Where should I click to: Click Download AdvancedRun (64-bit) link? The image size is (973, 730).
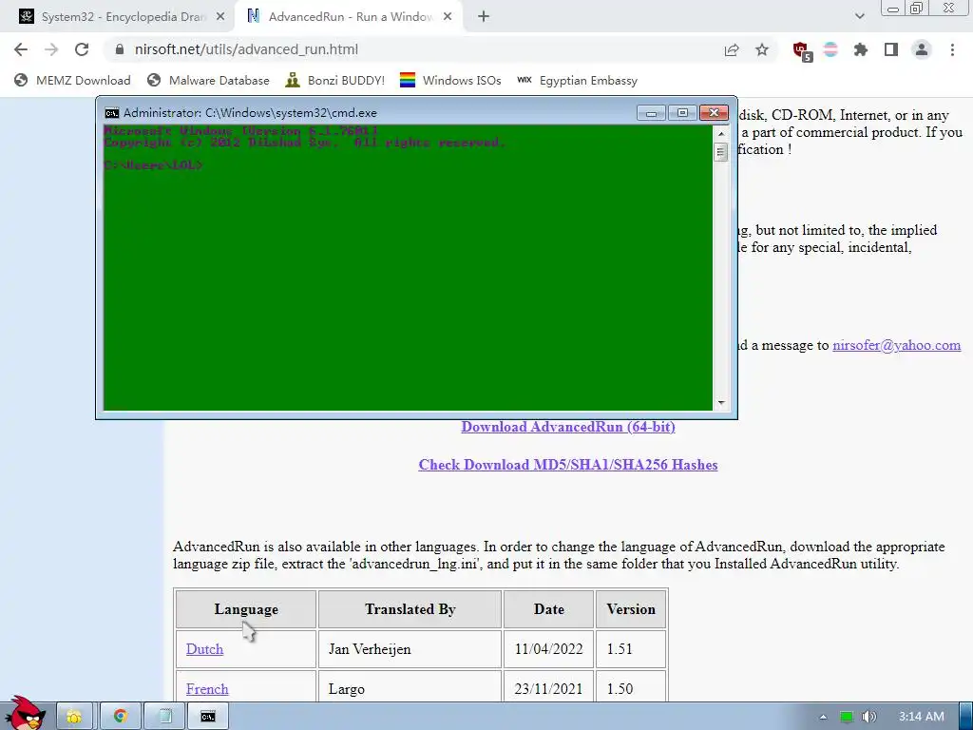(568, 427)
